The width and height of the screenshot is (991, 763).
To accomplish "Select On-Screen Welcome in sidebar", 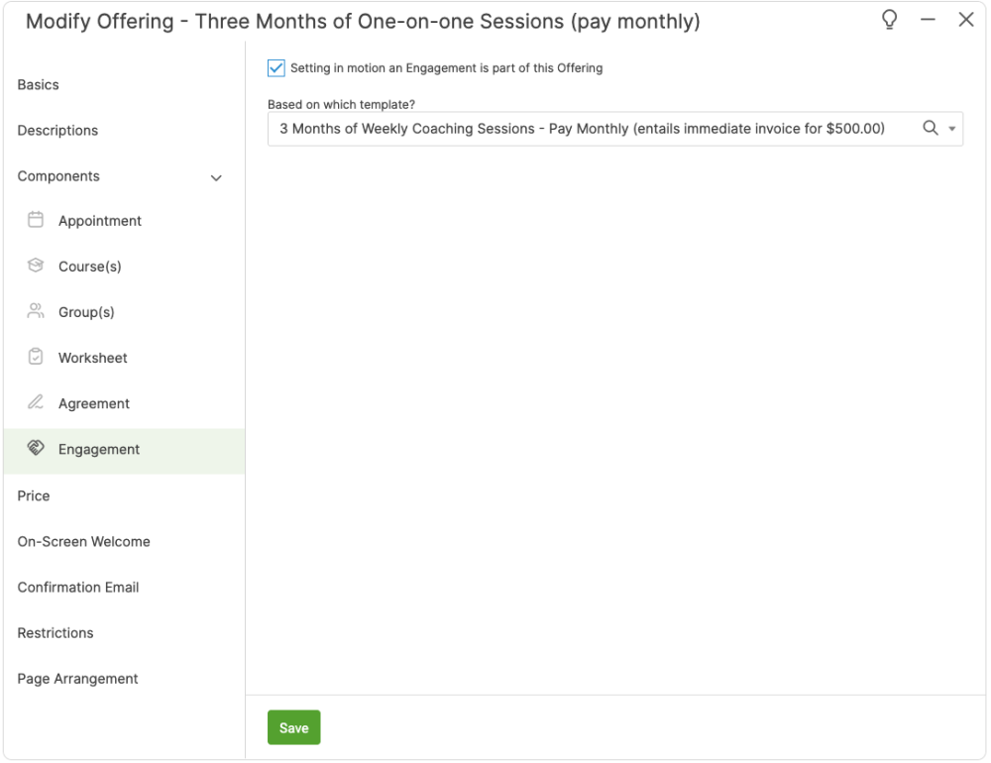I will (x=83, y=542).
